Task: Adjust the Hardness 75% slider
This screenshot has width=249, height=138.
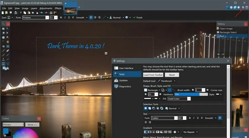Action: [x=191, y=94]
